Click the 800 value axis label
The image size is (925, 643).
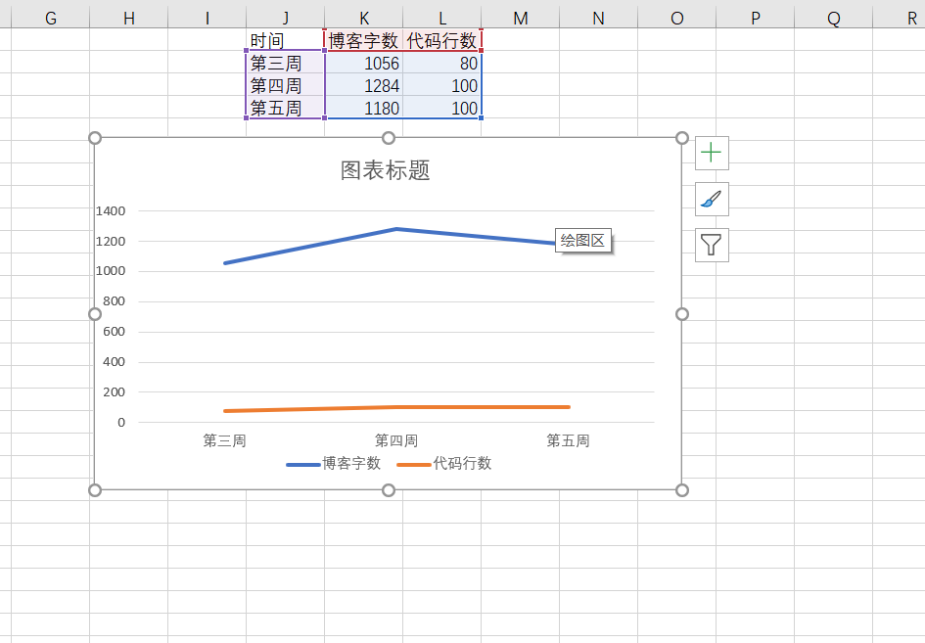point(114,300)
